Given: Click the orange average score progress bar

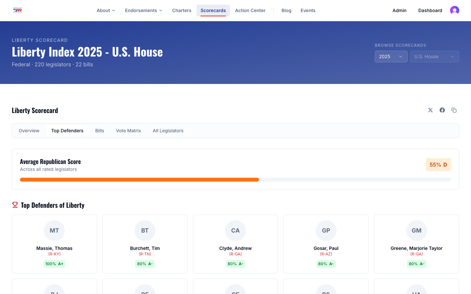Looking at the screenshot, I should pos(139,180).
